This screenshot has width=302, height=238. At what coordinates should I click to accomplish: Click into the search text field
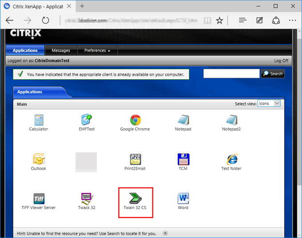(x=231, y=74)
